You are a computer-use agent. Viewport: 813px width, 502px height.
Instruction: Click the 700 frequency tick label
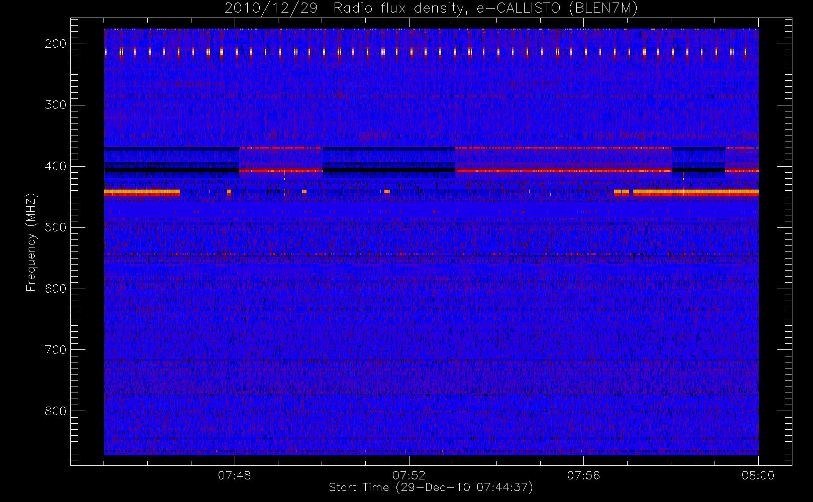point(56,350)
